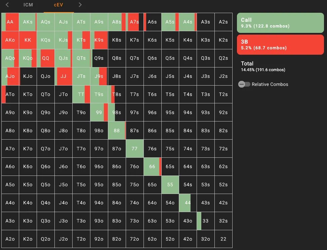This screenshot has width=327, height=250.
Task: Click the red 3B action box
Action: coord(280,45)
